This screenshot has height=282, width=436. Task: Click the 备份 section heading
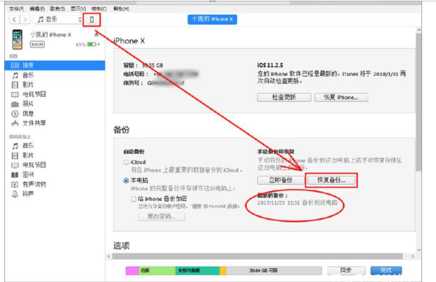pos(121,130)
